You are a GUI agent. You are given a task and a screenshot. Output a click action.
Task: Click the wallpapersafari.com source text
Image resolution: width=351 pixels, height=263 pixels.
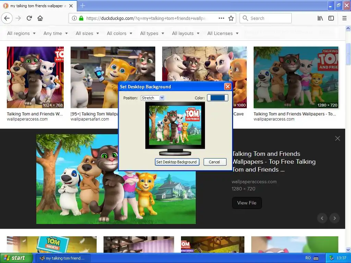pos(90,119)
